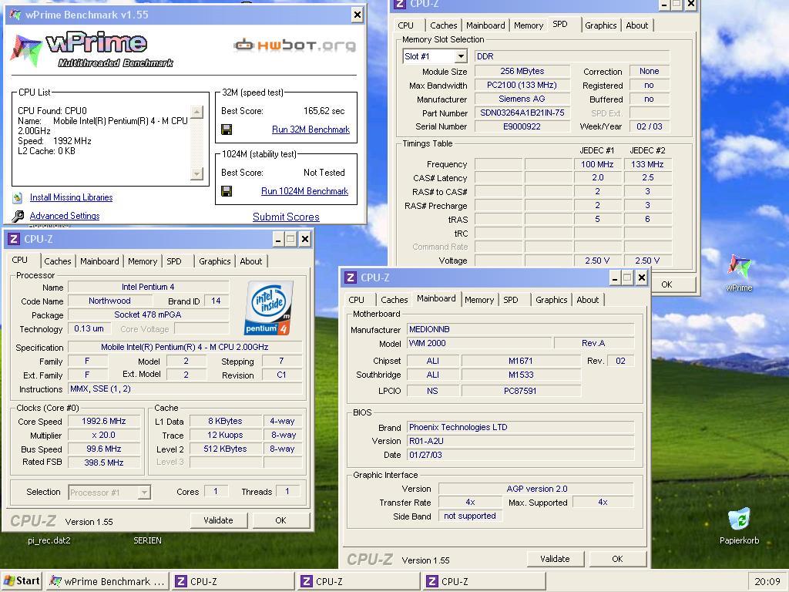
Task: Click the CPU-Z title bar icon in the processor window
Action: point(14,240)
